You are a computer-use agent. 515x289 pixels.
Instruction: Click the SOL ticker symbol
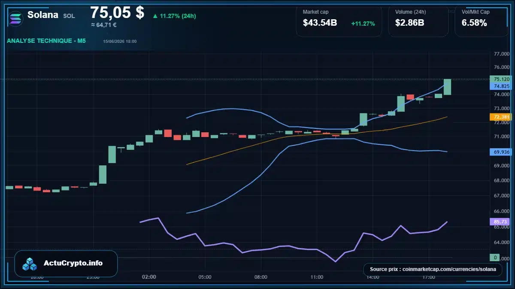[69, 16]
